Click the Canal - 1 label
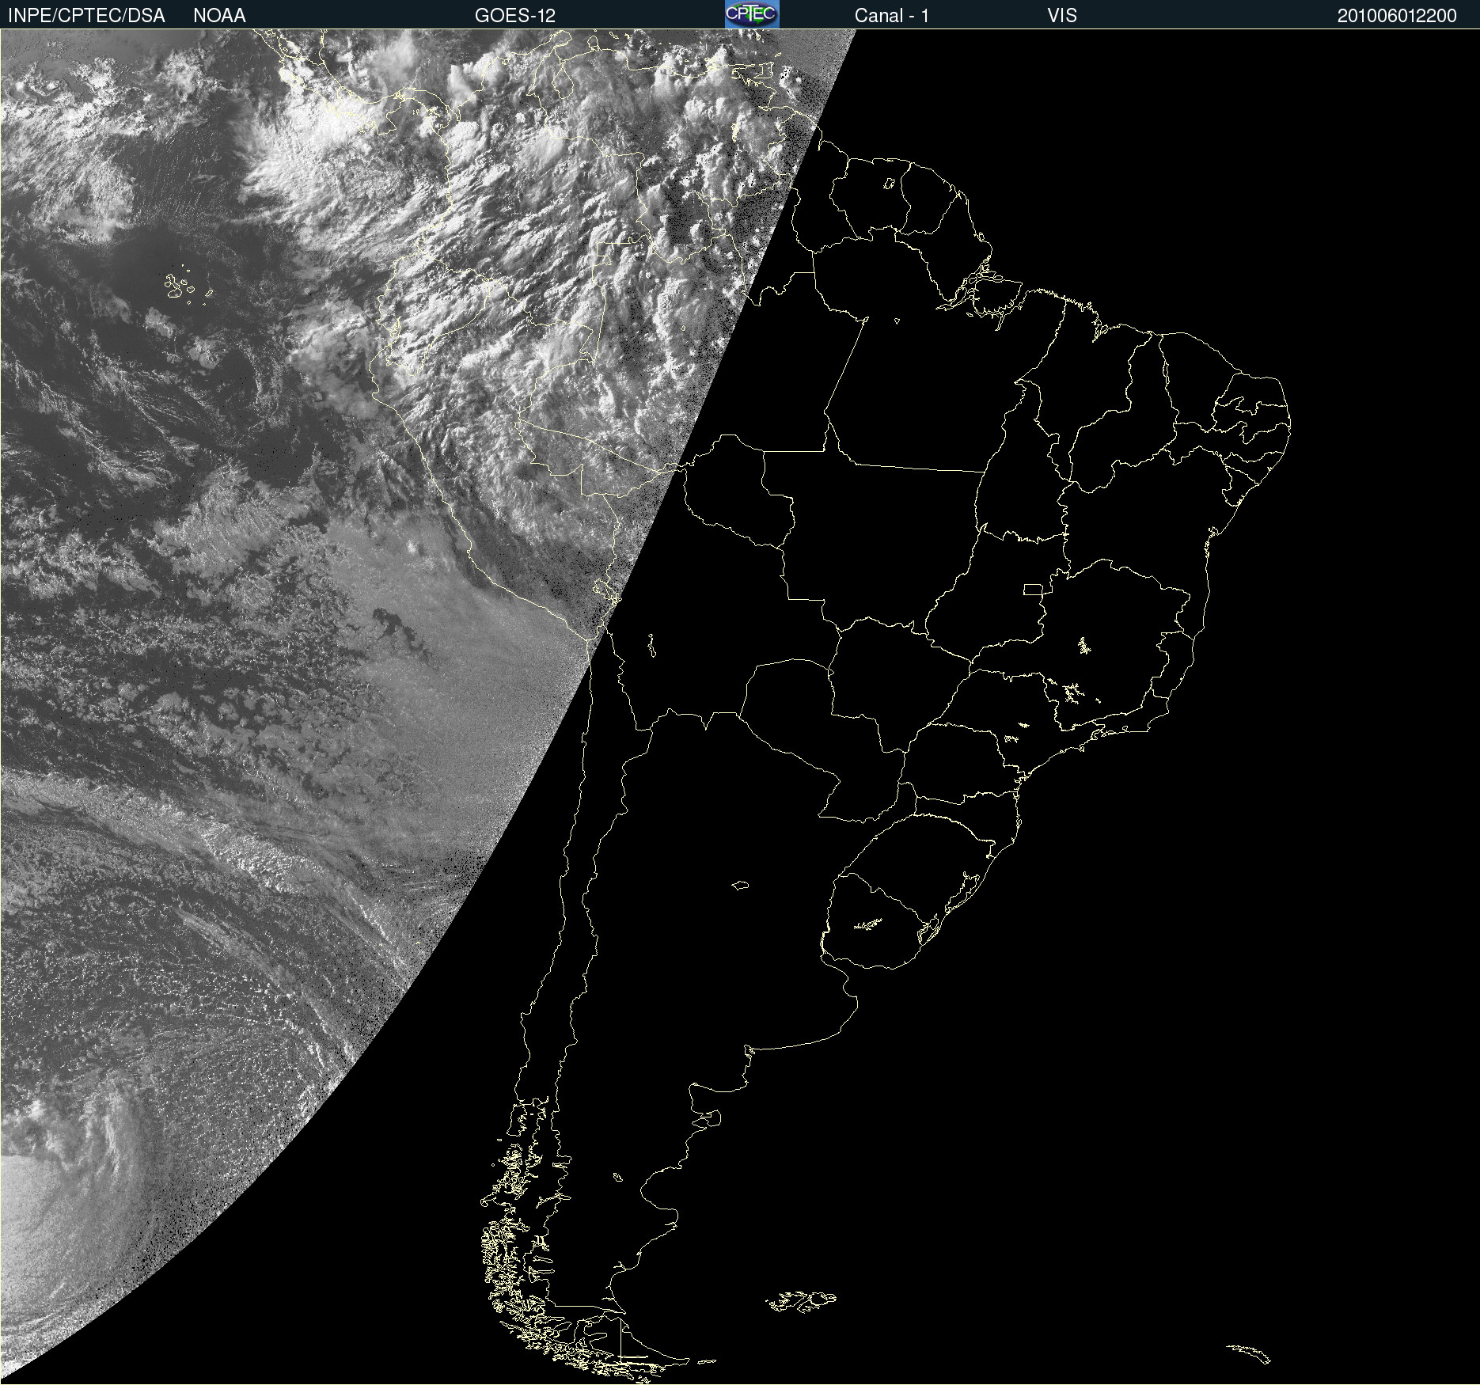The image size is (1480, 1385). tap(892, 16)
